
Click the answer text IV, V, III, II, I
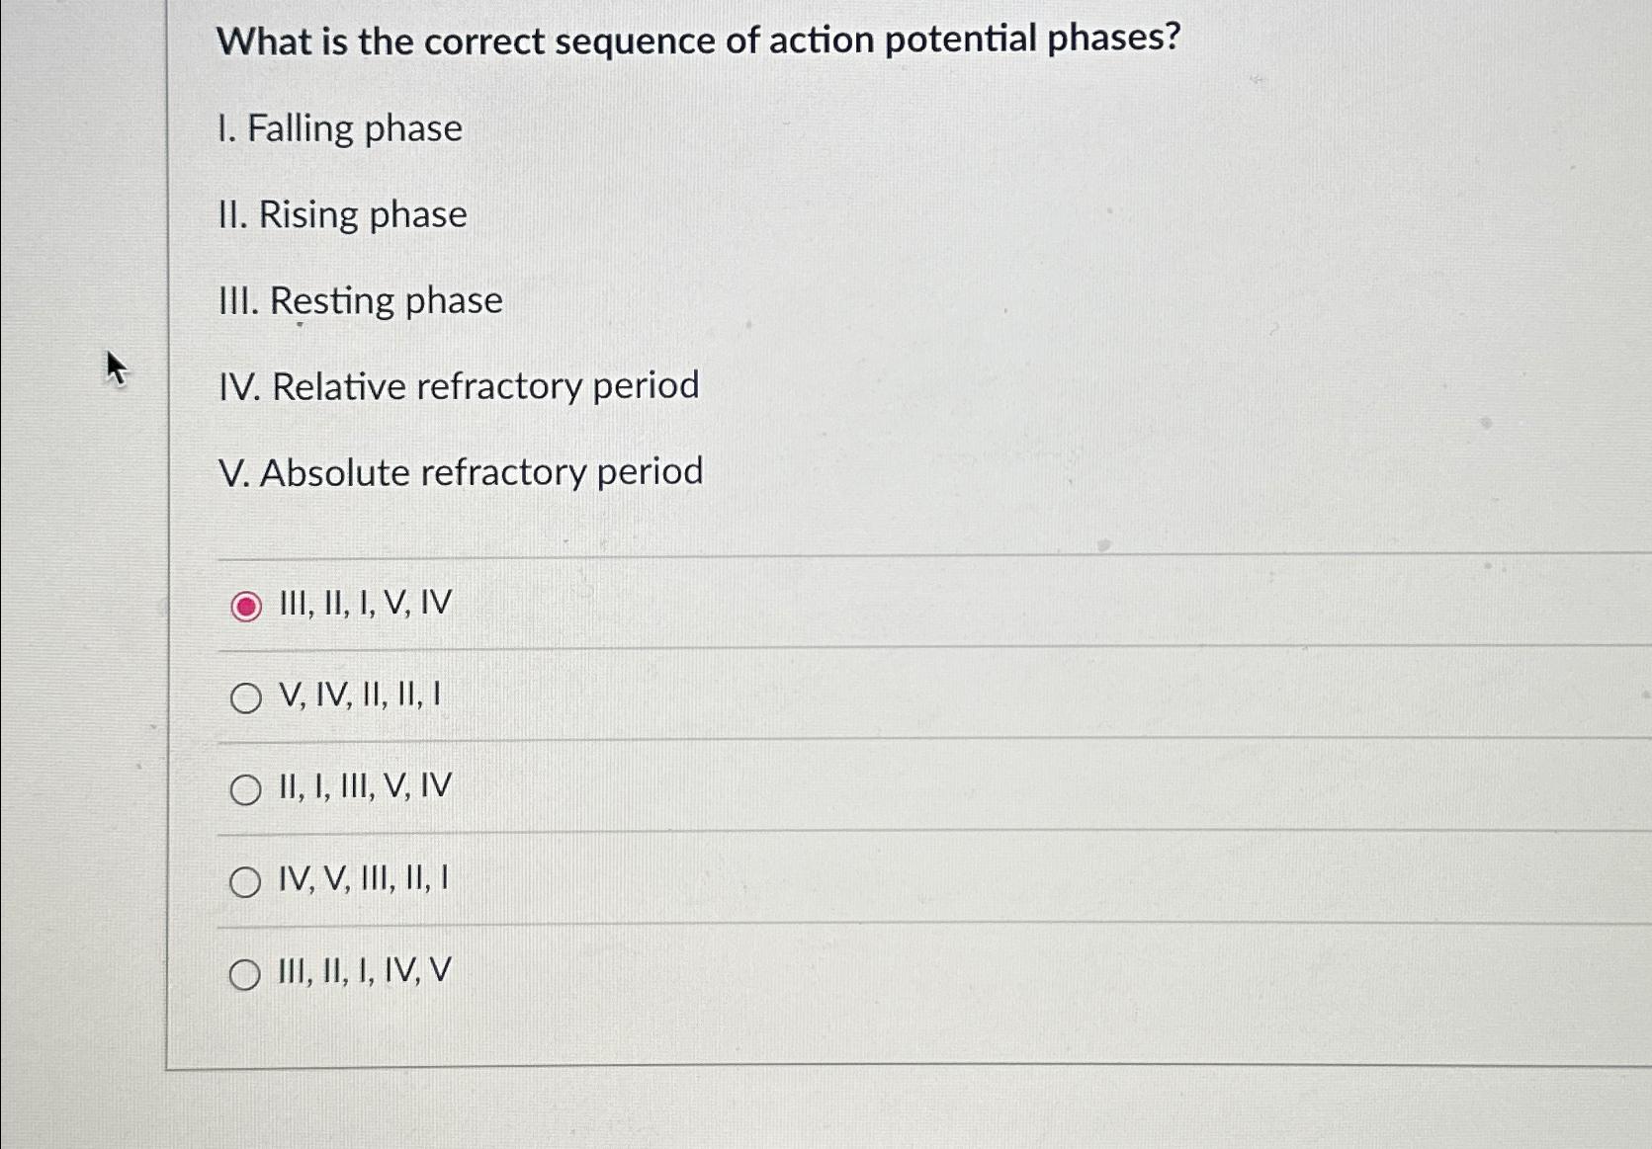[x=363, y=877]
